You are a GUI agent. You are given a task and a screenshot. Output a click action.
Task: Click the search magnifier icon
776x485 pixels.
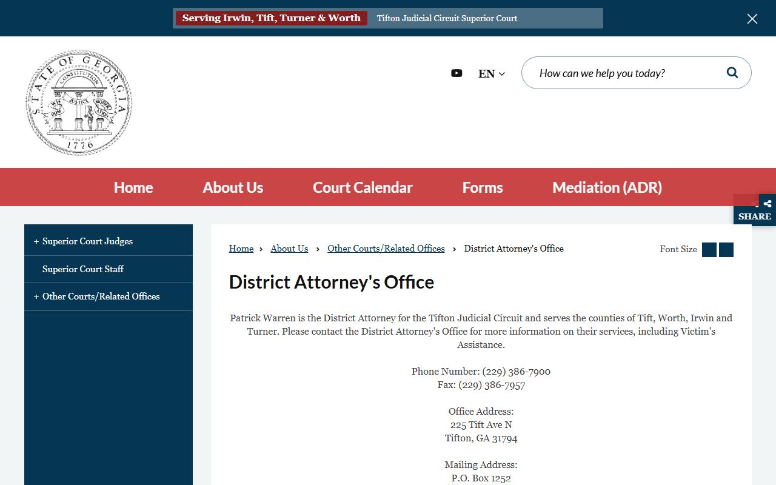click(x=732, y=73)
